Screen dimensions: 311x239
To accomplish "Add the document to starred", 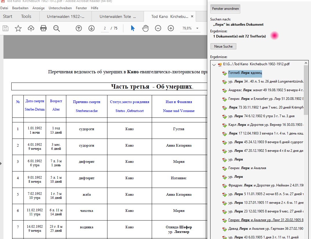I will 18,28.
